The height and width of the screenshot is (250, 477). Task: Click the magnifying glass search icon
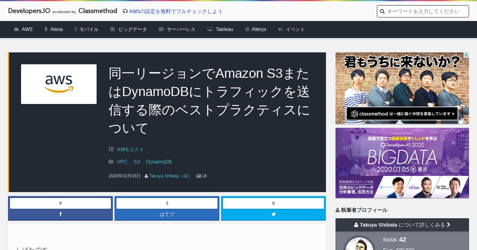click(x=382, y=12)
